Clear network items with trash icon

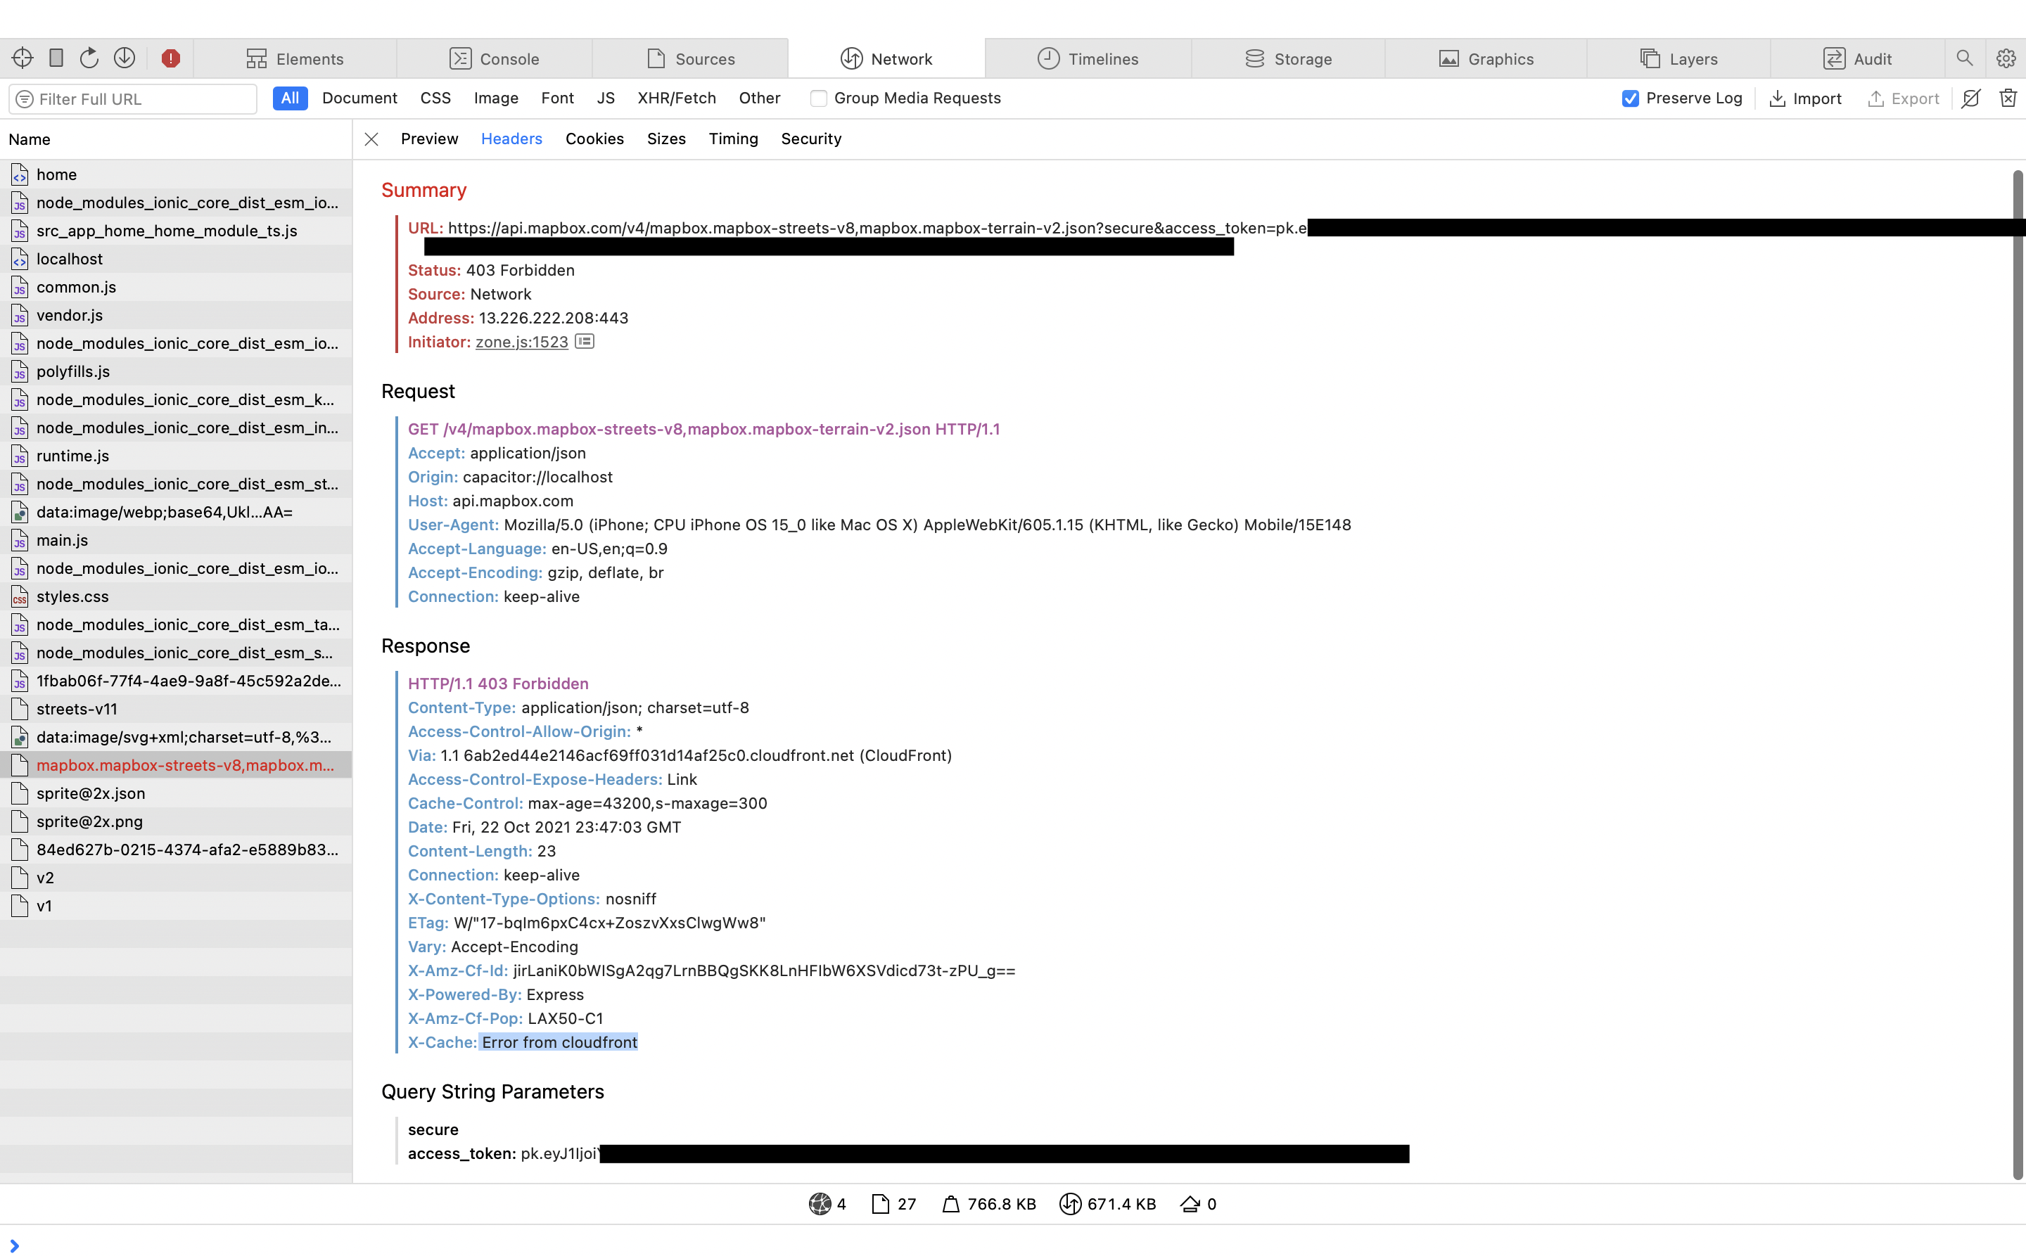pos(2008,98)
